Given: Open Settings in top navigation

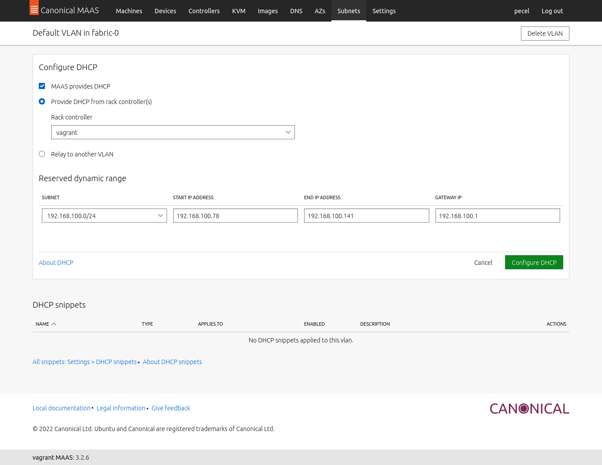Looking at the screenshot, I should 384,11.
